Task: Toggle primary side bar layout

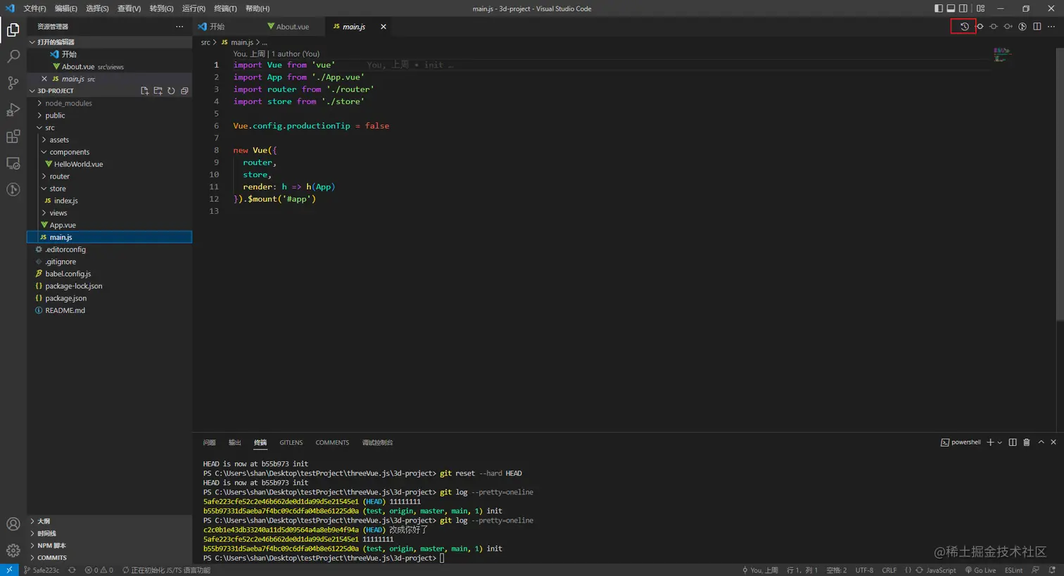Action: click(x=938, y=8)
